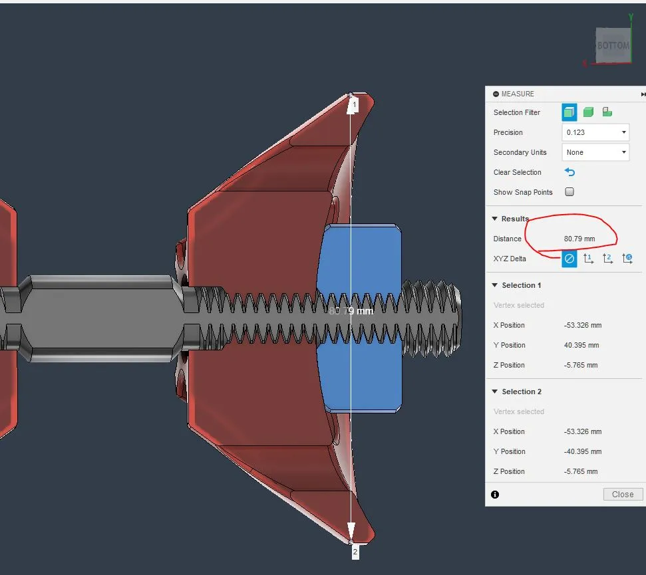This screenshot has height=575, width=646.
Task: Choose the body selection filter icon
Action: coord(588,112)
